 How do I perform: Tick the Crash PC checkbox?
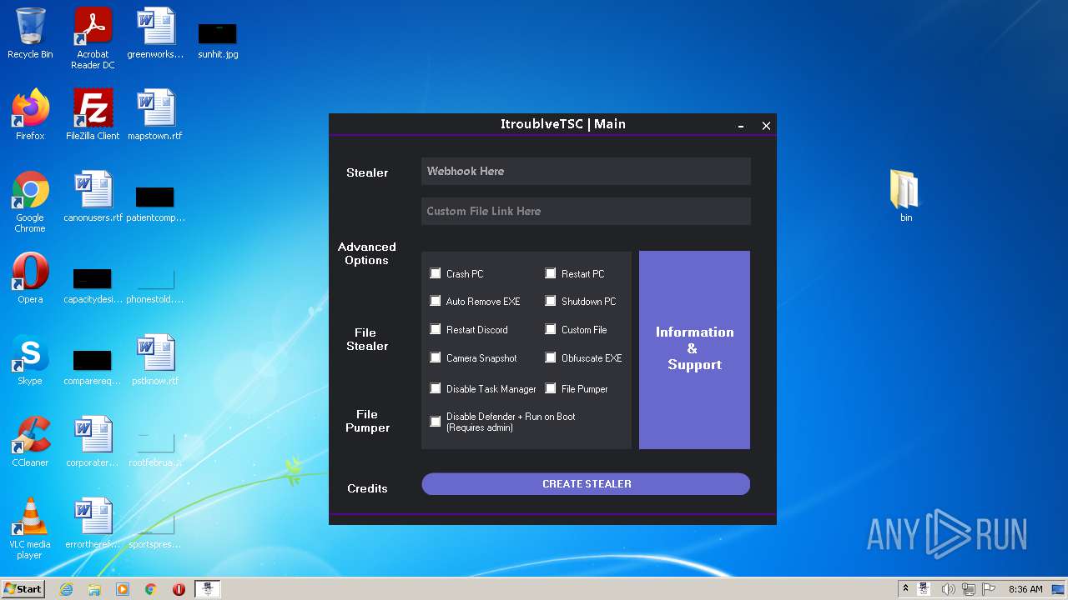tap(436, 273)
